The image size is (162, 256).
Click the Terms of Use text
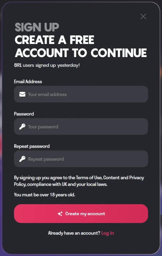(x=88, y=178)
